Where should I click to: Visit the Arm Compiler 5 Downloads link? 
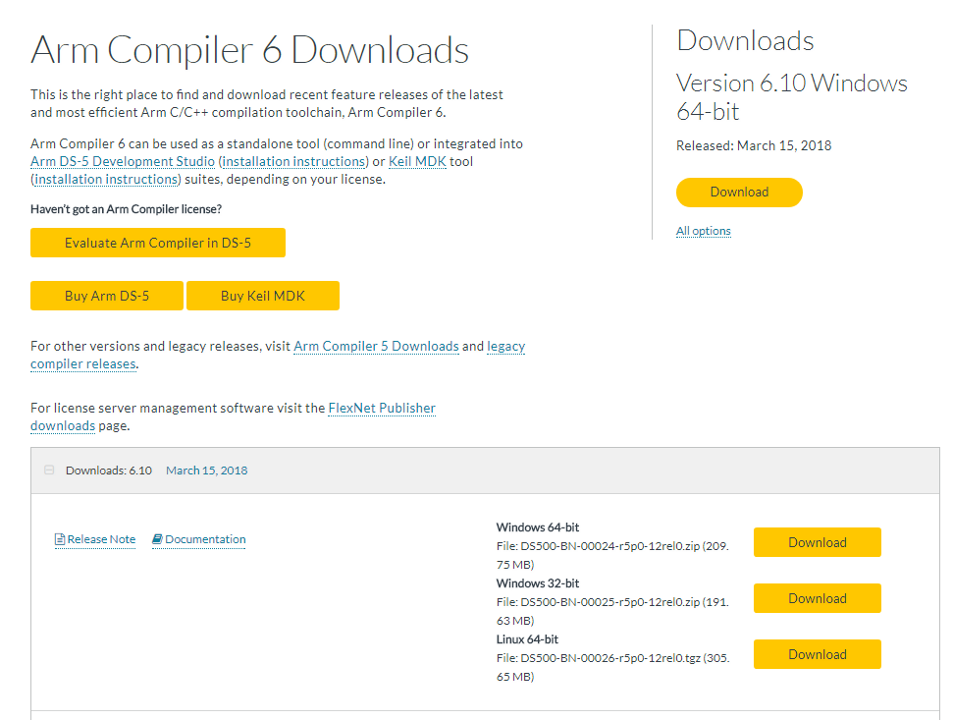point(376,346)
